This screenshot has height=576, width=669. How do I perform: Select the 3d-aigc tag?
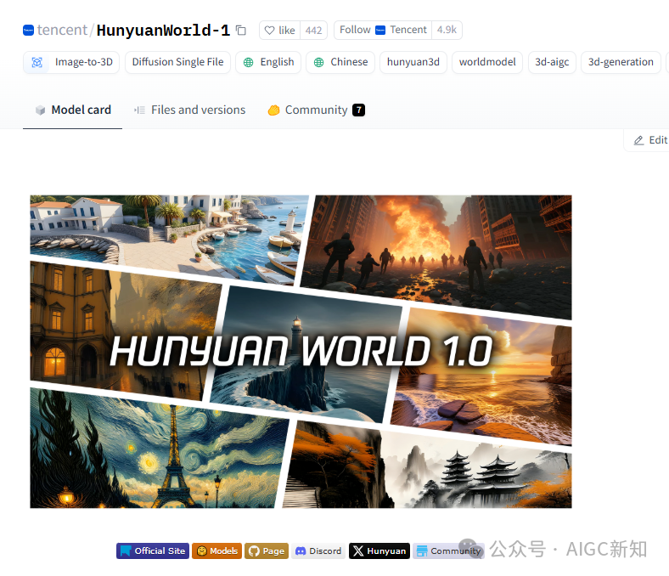[x=552, y=62]
